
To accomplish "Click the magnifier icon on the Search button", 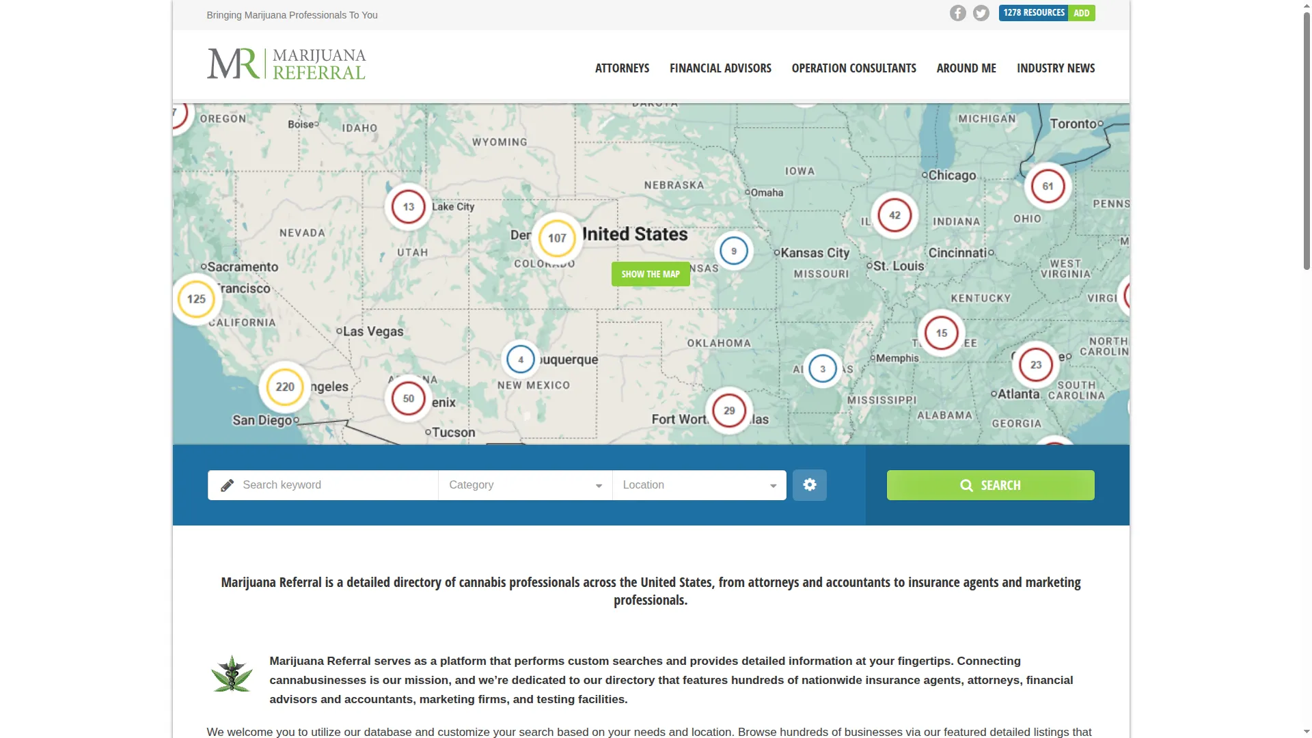I will pos(966,485).
